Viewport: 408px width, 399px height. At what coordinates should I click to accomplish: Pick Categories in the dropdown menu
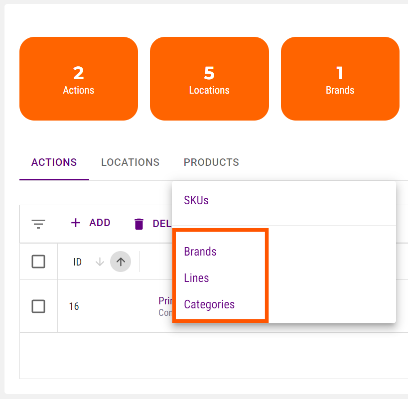pos(209,304)
